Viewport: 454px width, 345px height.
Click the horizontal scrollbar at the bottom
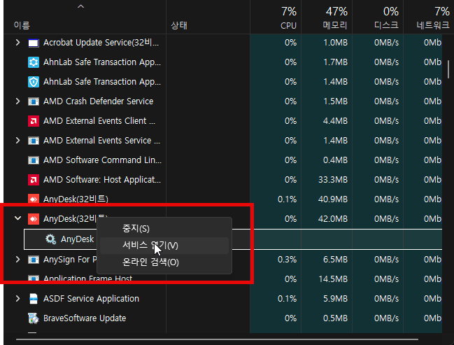tap(217, 339)
